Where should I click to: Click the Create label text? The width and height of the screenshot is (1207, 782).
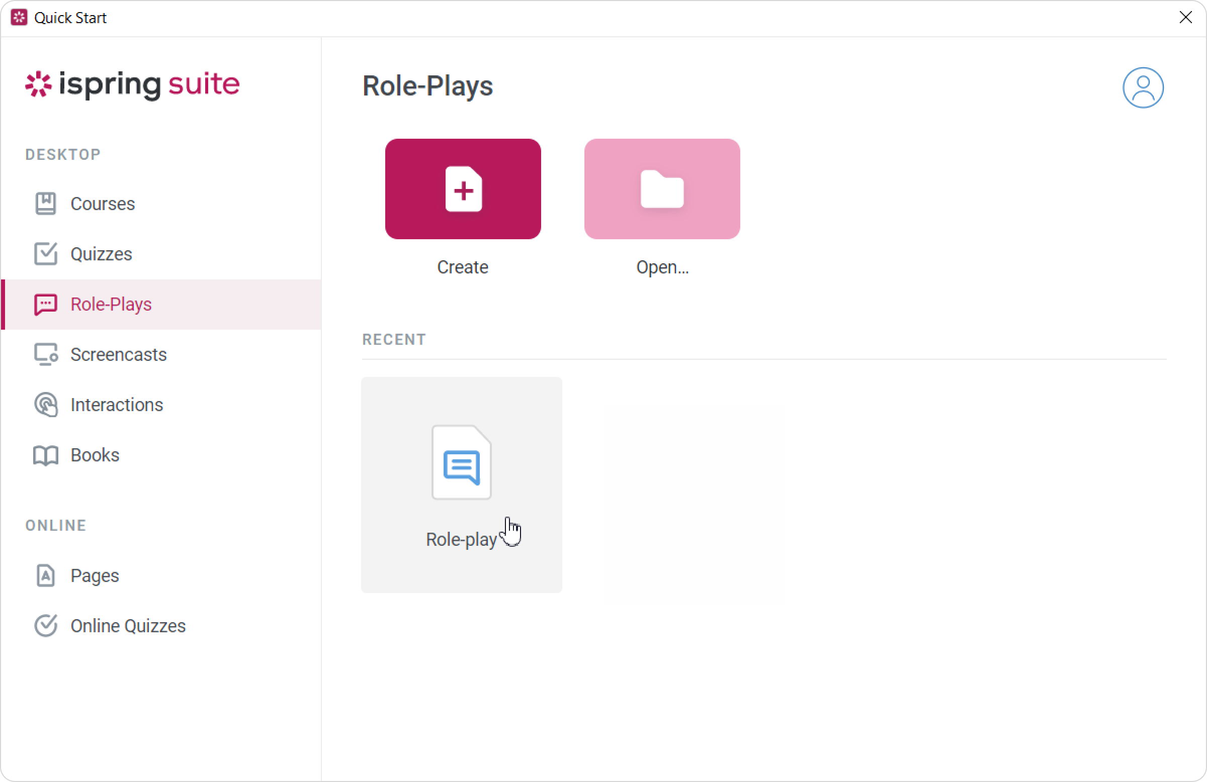[x=463, y=267]
